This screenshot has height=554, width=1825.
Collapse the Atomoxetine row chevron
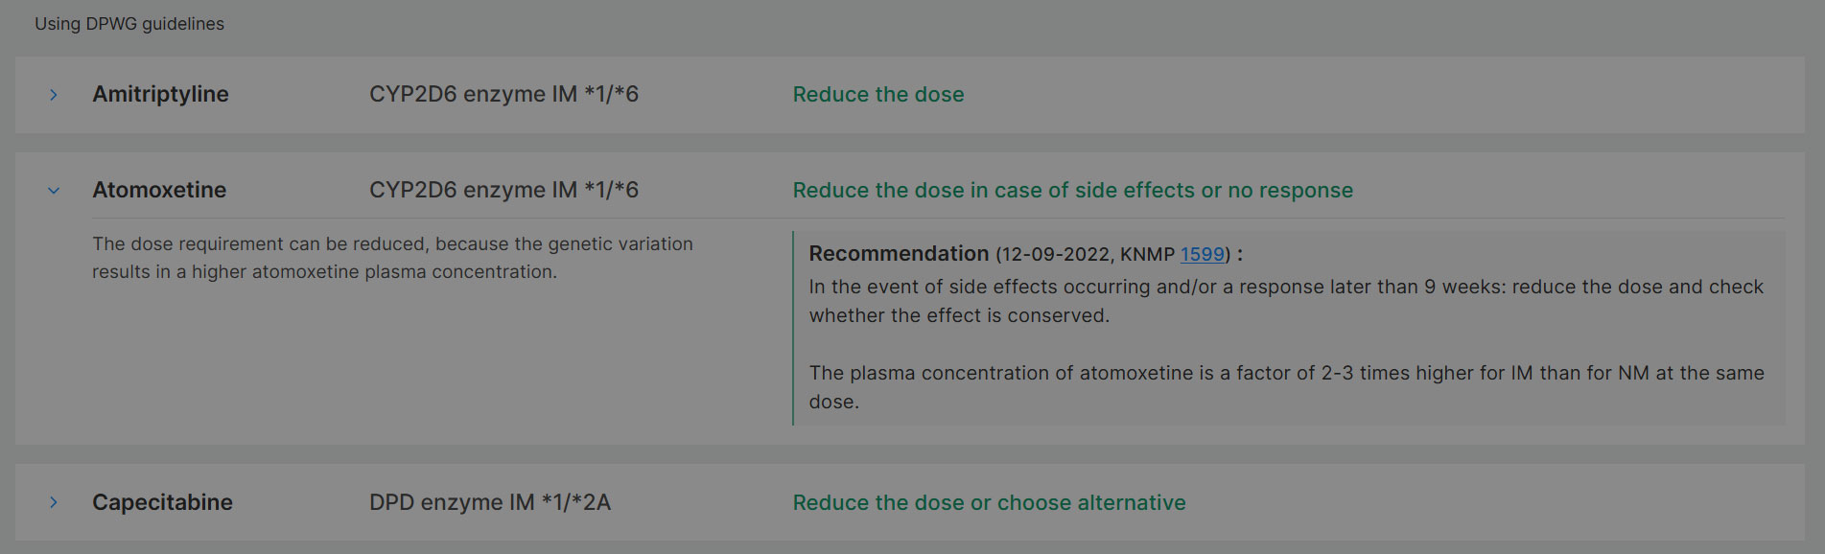tap(54, 191)
